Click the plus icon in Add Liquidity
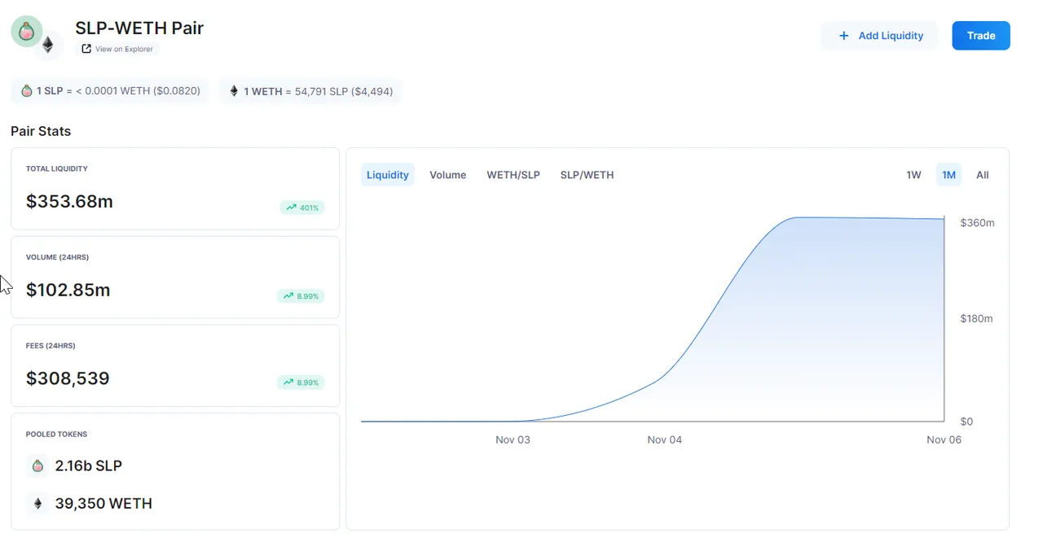This screenshot has height=542, width=1043. point(844,36)
